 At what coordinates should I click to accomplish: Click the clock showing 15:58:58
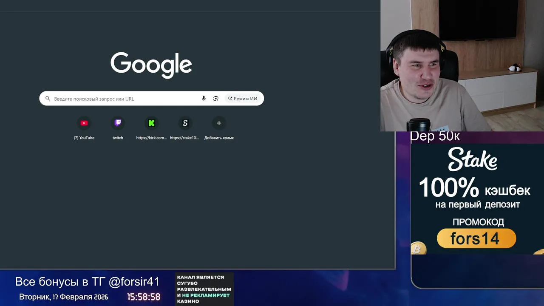(144, 297)
